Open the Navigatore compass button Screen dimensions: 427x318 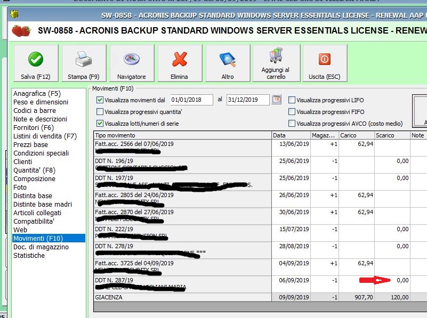132,63
